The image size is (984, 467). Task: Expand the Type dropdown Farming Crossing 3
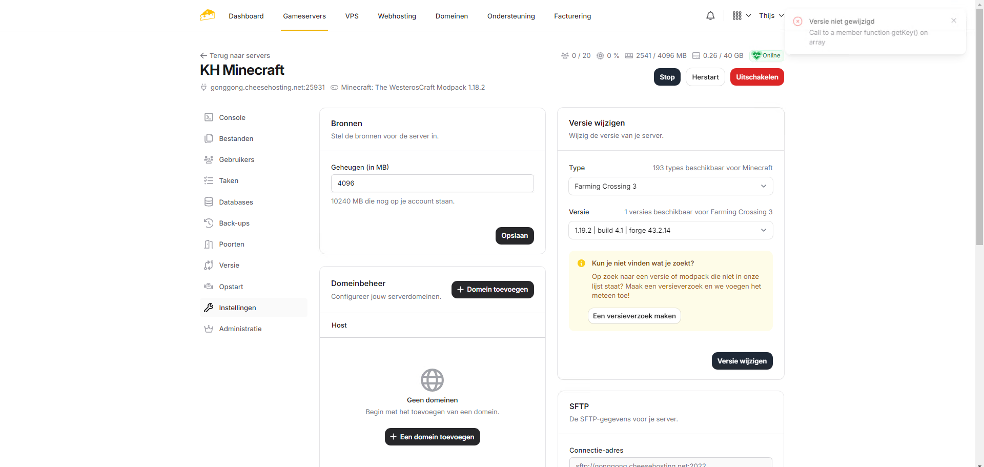pos(670,186)
